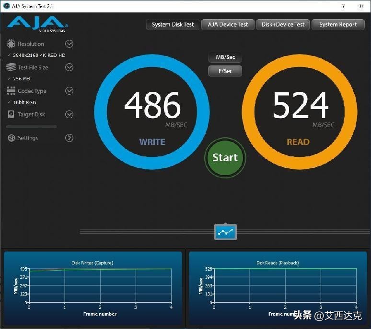The image size is (371, 329).
Task: Click Frame number label under writes graph
Action: pos(100,314)
